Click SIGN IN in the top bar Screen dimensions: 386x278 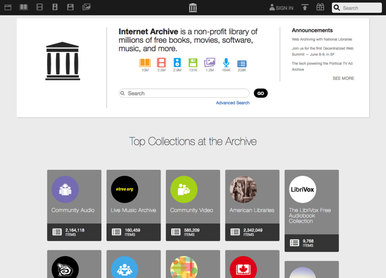tap(281, 8)
